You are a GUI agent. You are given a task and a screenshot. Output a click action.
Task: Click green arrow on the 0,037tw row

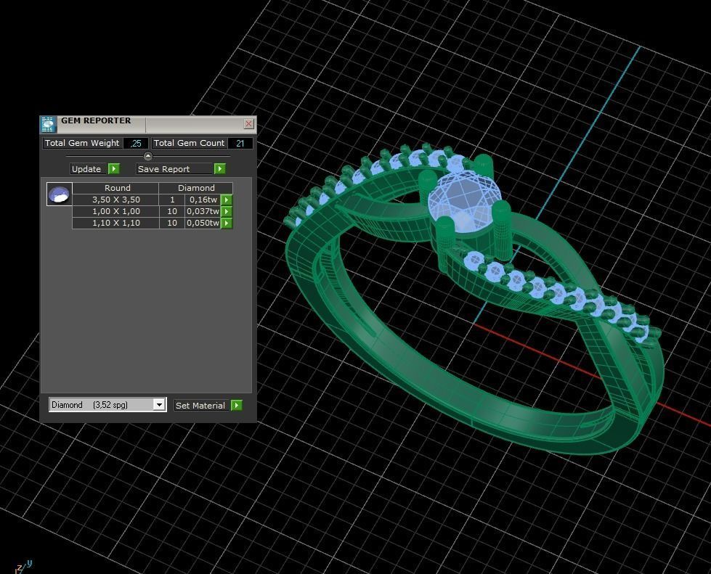click(x=227, y=212)
